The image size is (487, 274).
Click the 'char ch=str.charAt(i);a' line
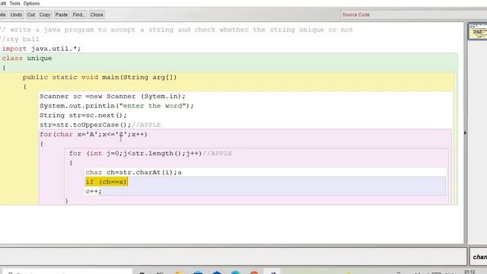tap(134, 173)
